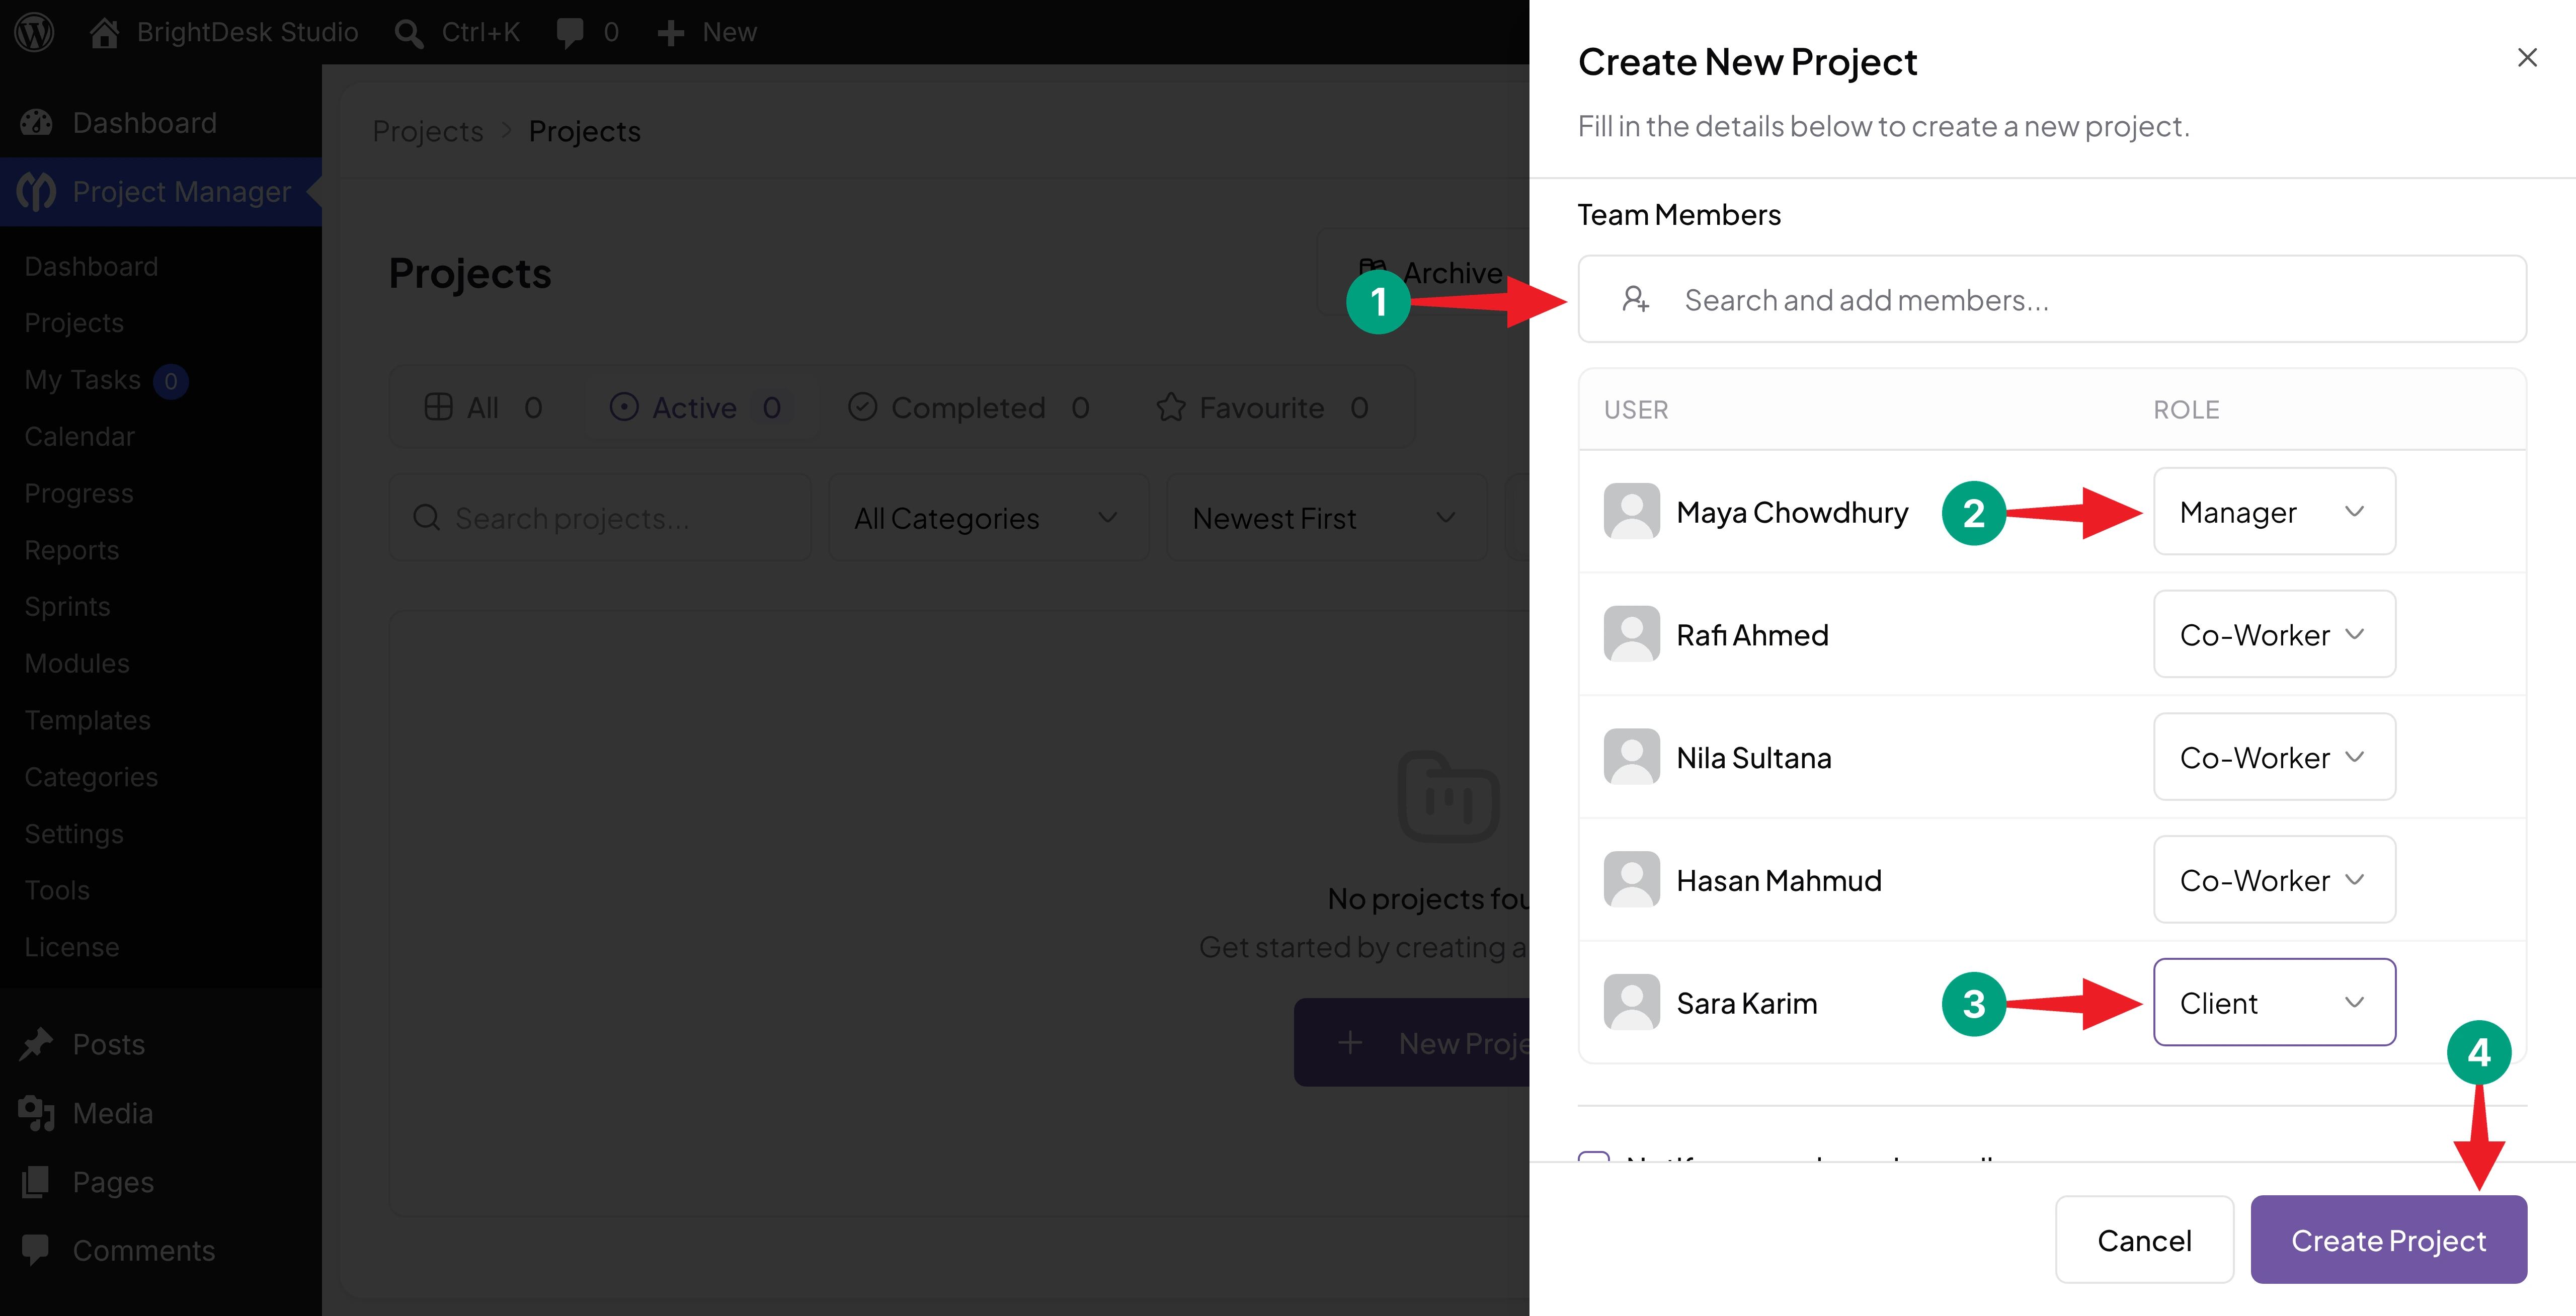Click the New Project button

coord(1412,1043)
